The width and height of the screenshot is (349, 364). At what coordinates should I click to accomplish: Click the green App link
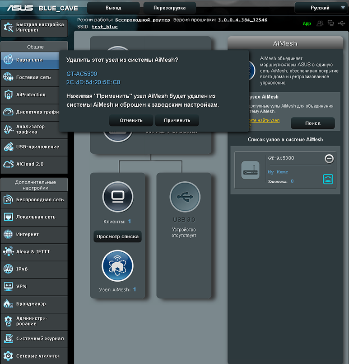tap(307, 24)
